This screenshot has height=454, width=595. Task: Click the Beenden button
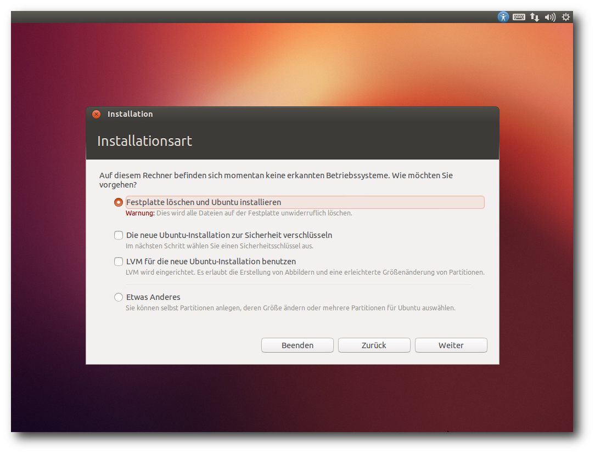click(x=297, y=345)
